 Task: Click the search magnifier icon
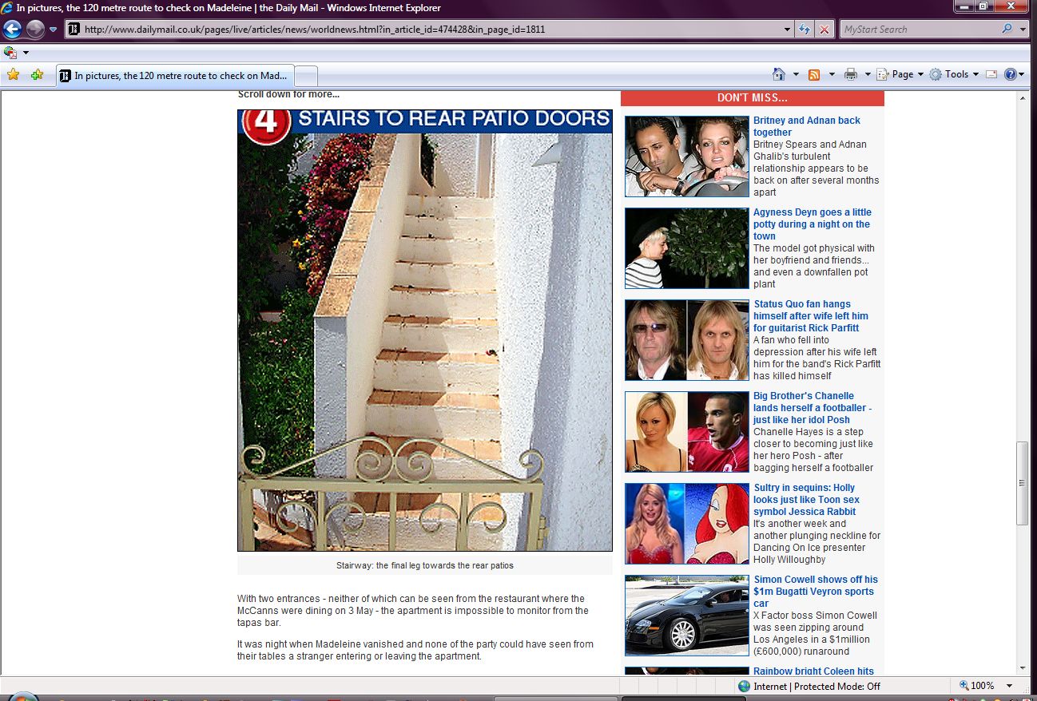coord(1007,30)
